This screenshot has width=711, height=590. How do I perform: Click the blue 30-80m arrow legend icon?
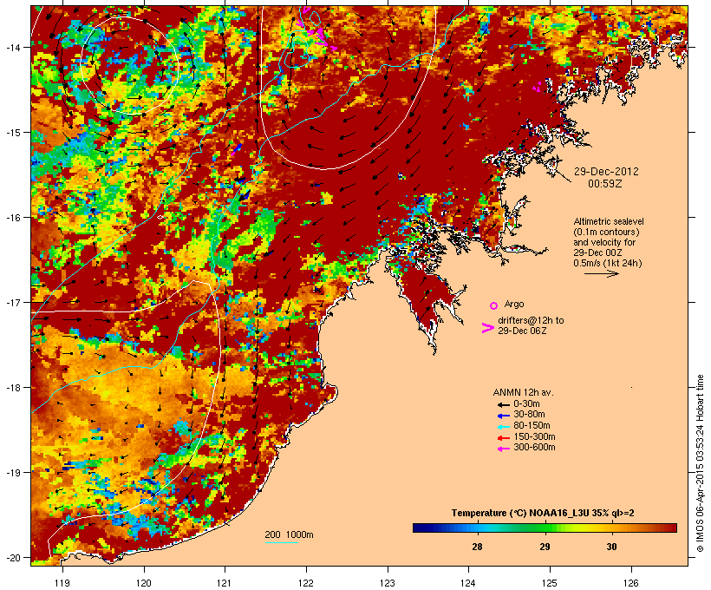503,416
